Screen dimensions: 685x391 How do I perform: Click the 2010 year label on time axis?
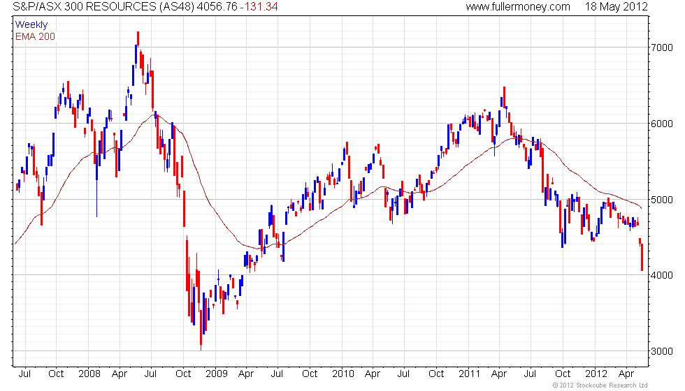343,374
